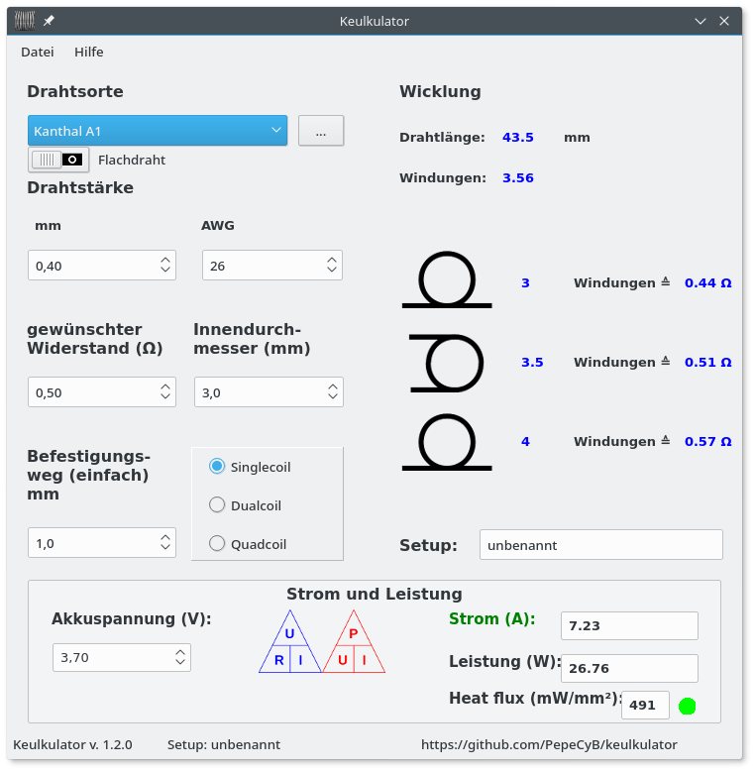The image size is (755, 772).
Task: Click the '...' button next to wire type
Action: [321, 131]
